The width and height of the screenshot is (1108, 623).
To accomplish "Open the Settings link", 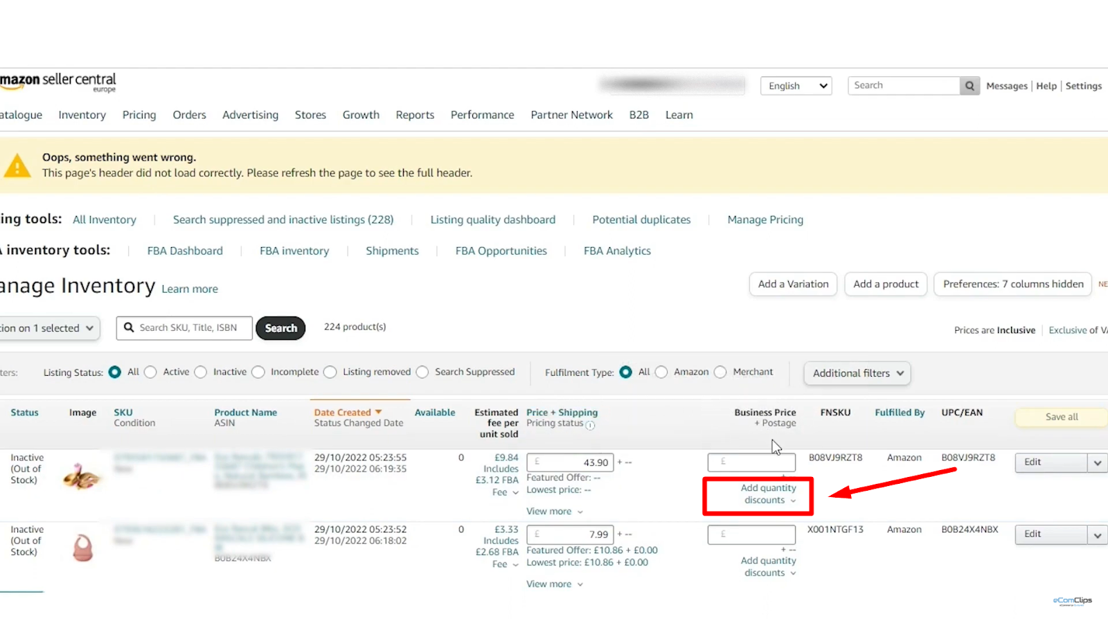I will point(1084,86).
